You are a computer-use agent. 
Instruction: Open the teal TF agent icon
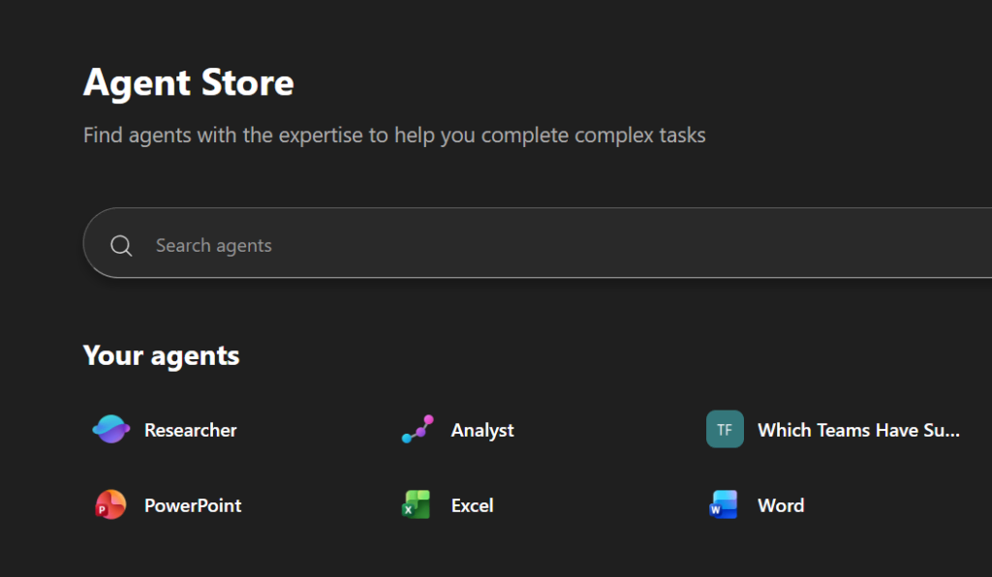click(x=725, y=429)
